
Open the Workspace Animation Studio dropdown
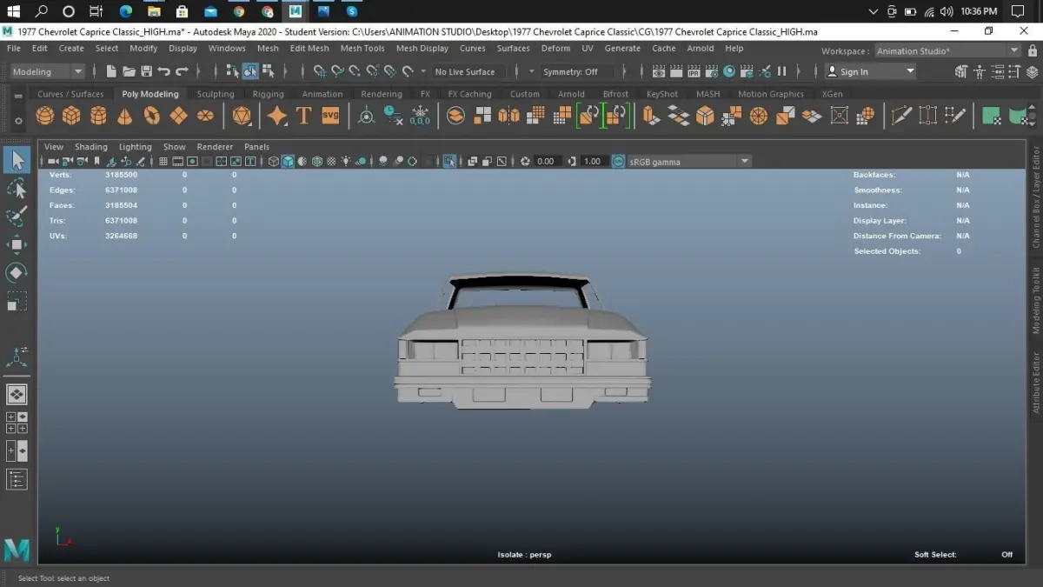pos(947,51)
